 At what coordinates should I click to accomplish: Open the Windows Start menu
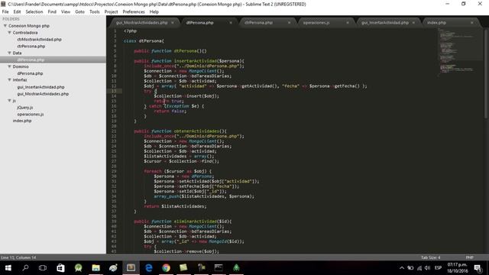coord(8,268)
